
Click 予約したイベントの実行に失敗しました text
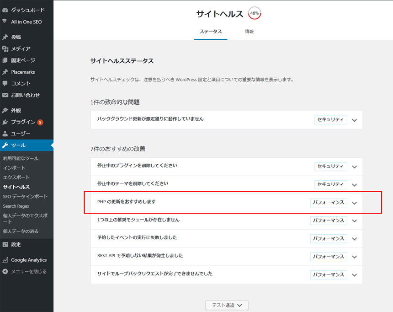pyautogui.click(x=137, y=238)
